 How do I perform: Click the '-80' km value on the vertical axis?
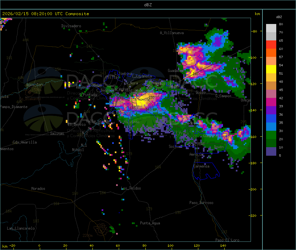pos(254,31)
